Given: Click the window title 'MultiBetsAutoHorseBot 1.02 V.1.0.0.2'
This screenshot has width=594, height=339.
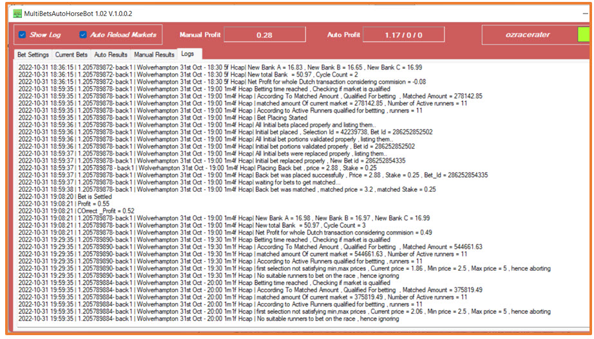Looking at the screenshot, I should (78, 14).
